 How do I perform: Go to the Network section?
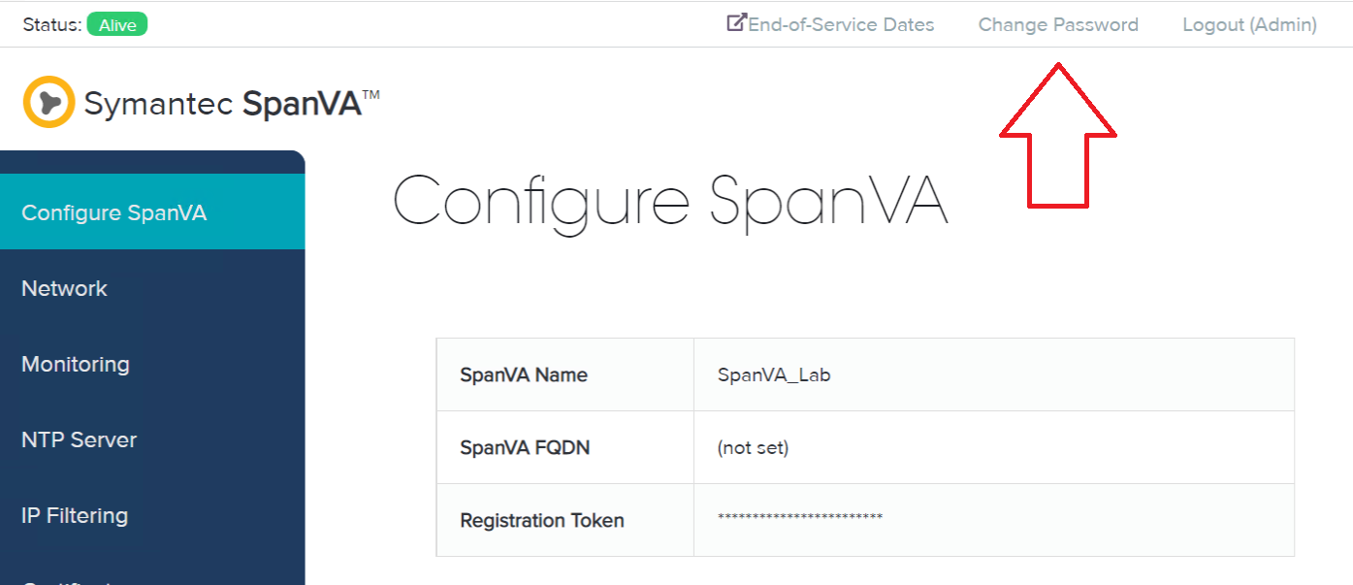[64, 288]
